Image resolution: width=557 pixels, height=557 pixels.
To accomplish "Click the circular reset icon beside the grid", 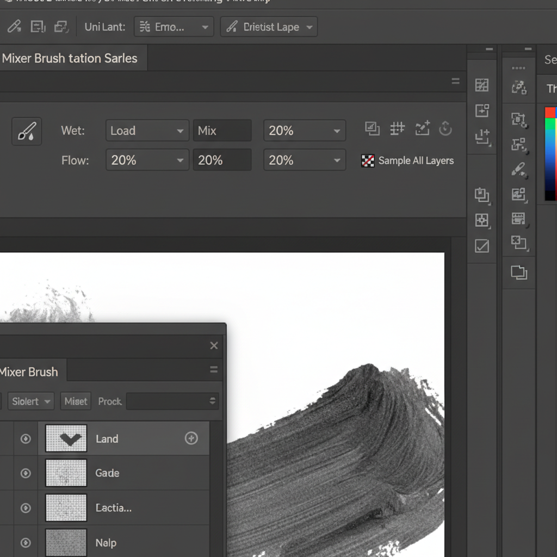I will [x=445, y=128].
